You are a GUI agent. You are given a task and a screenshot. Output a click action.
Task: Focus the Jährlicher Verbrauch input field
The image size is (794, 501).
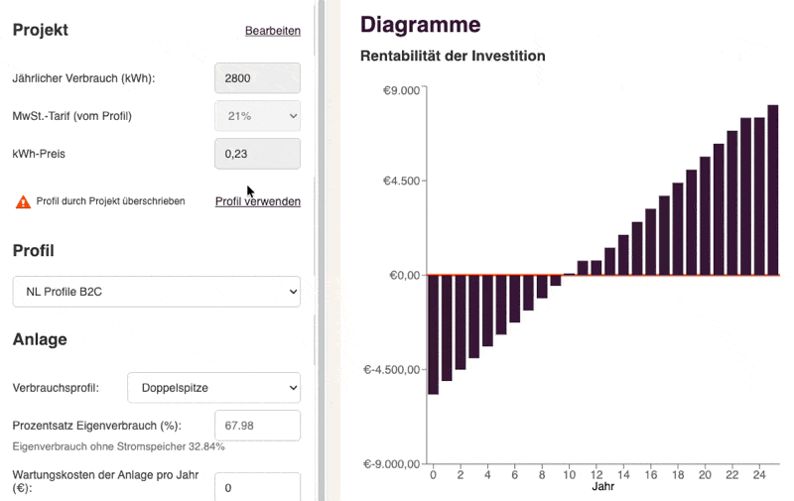click(257, 77)
